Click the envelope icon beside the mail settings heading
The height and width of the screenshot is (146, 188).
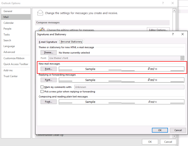tap(40, 13)
